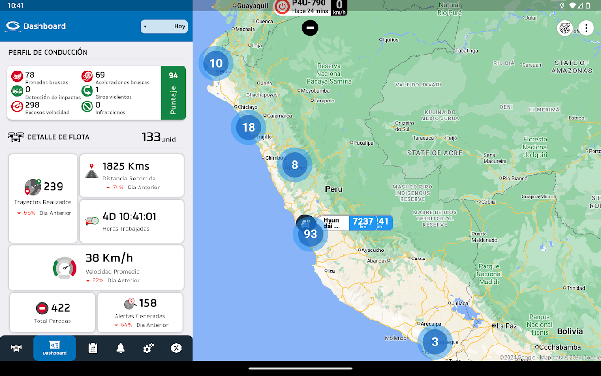
Task: Click the truck clock icon in Horas Trabajadas
Action: point(92,220)
